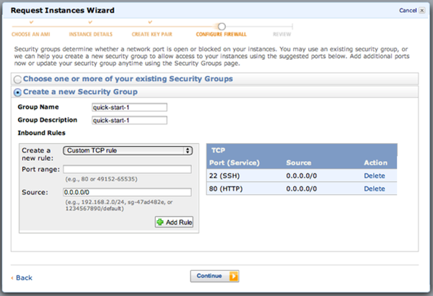Image resolution: width=433 pixels, height=296 pixels.
Task: Delete the 80 (HTTP) rule
Action: [x=374, y=188]
